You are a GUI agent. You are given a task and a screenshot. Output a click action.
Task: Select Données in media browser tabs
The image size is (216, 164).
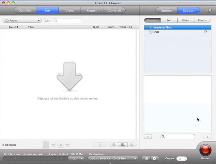pyautogui.click(x=152, y=20)
